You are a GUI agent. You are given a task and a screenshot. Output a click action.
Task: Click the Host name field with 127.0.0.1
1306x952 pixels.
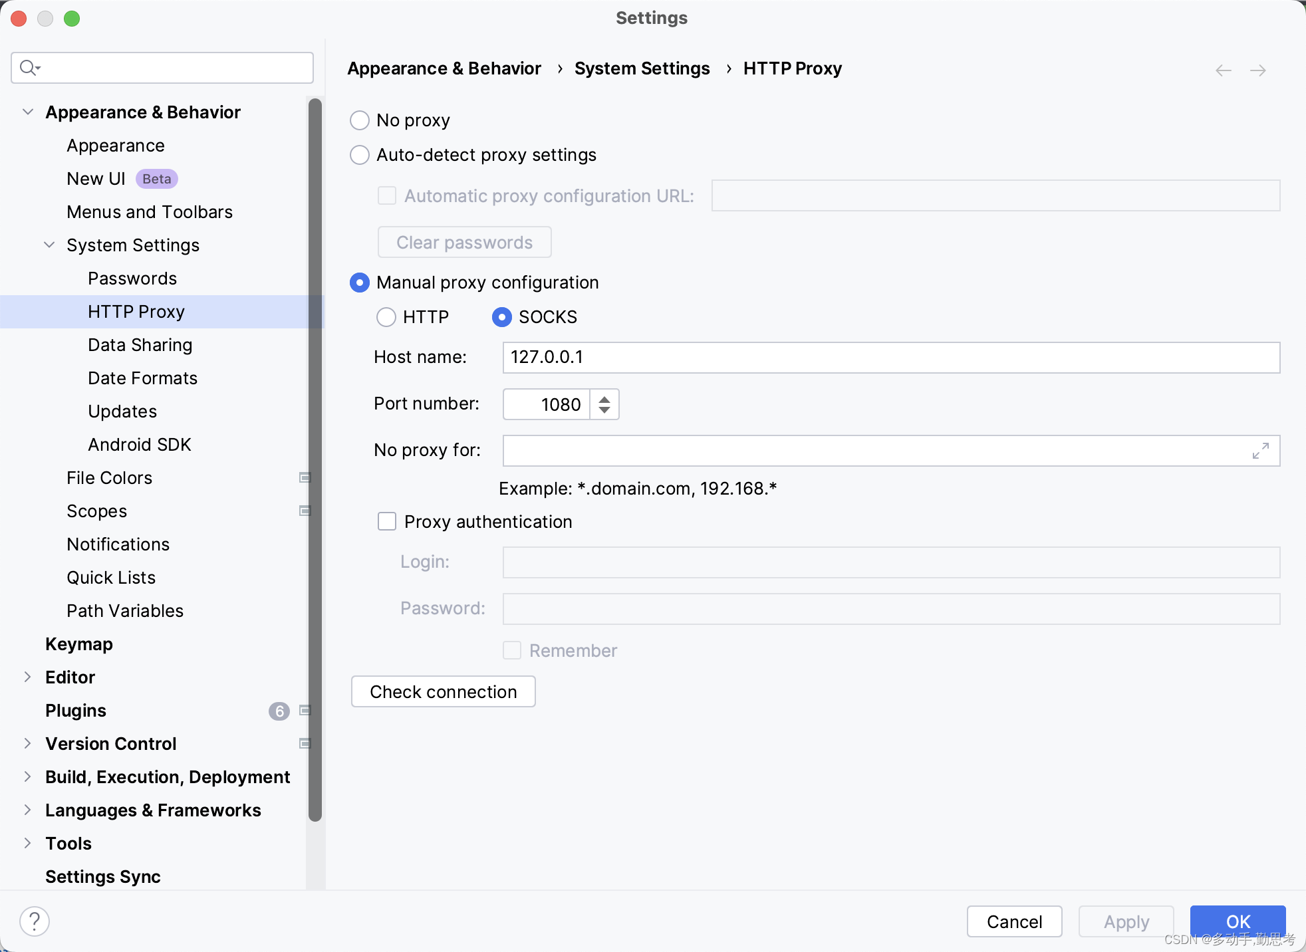pos(892,358)
